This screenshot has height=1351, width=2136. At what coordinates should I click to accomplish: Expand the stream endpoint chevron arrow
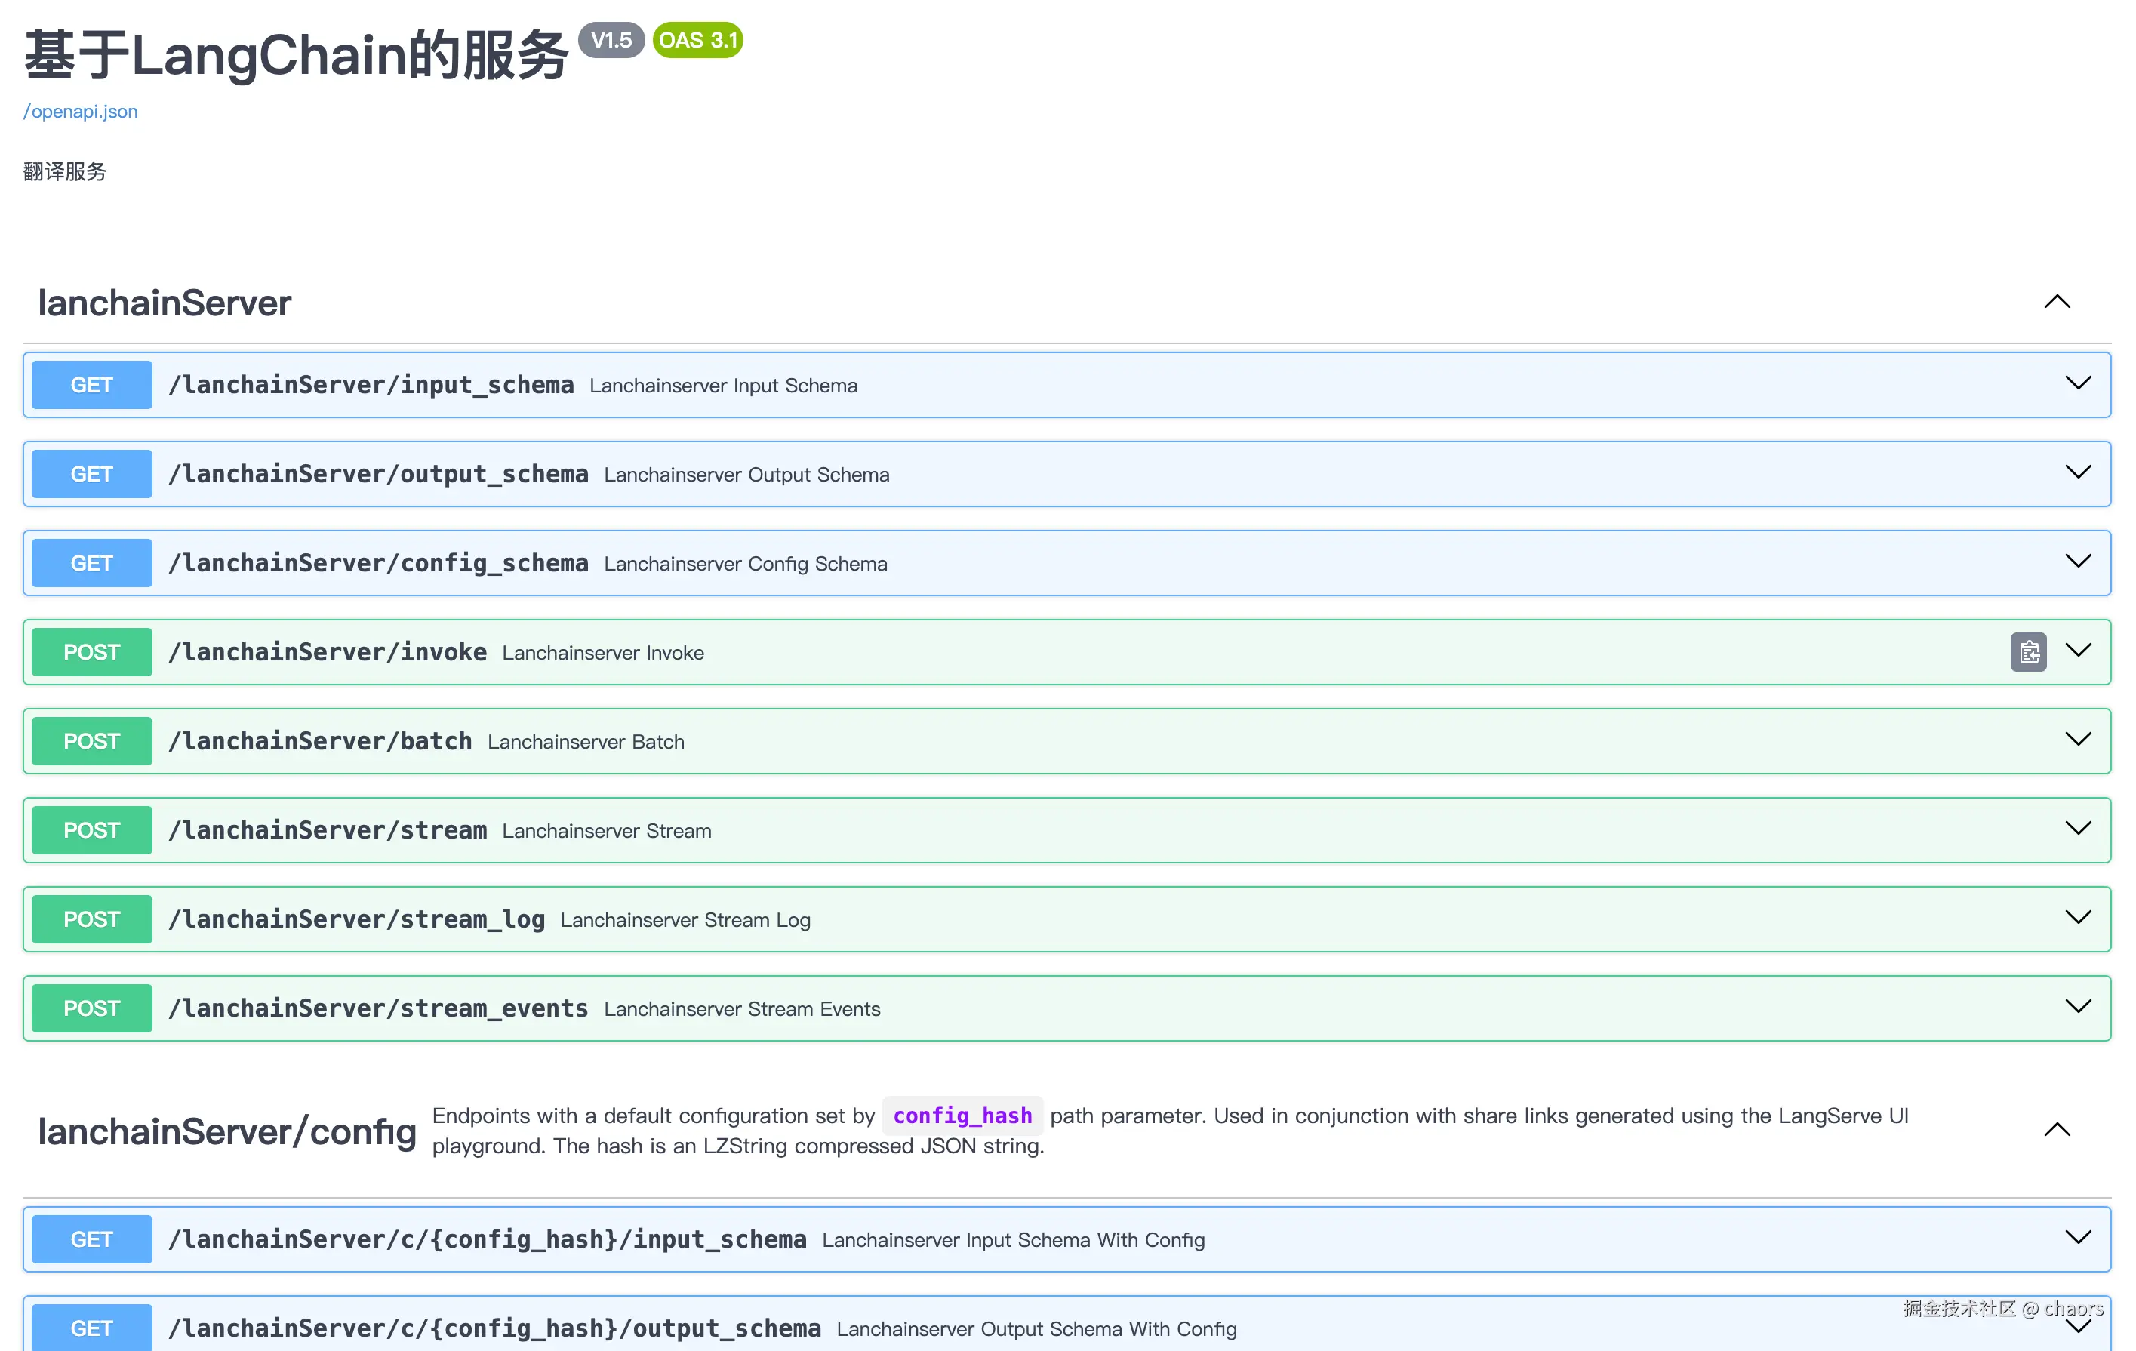click(2077, 829)
